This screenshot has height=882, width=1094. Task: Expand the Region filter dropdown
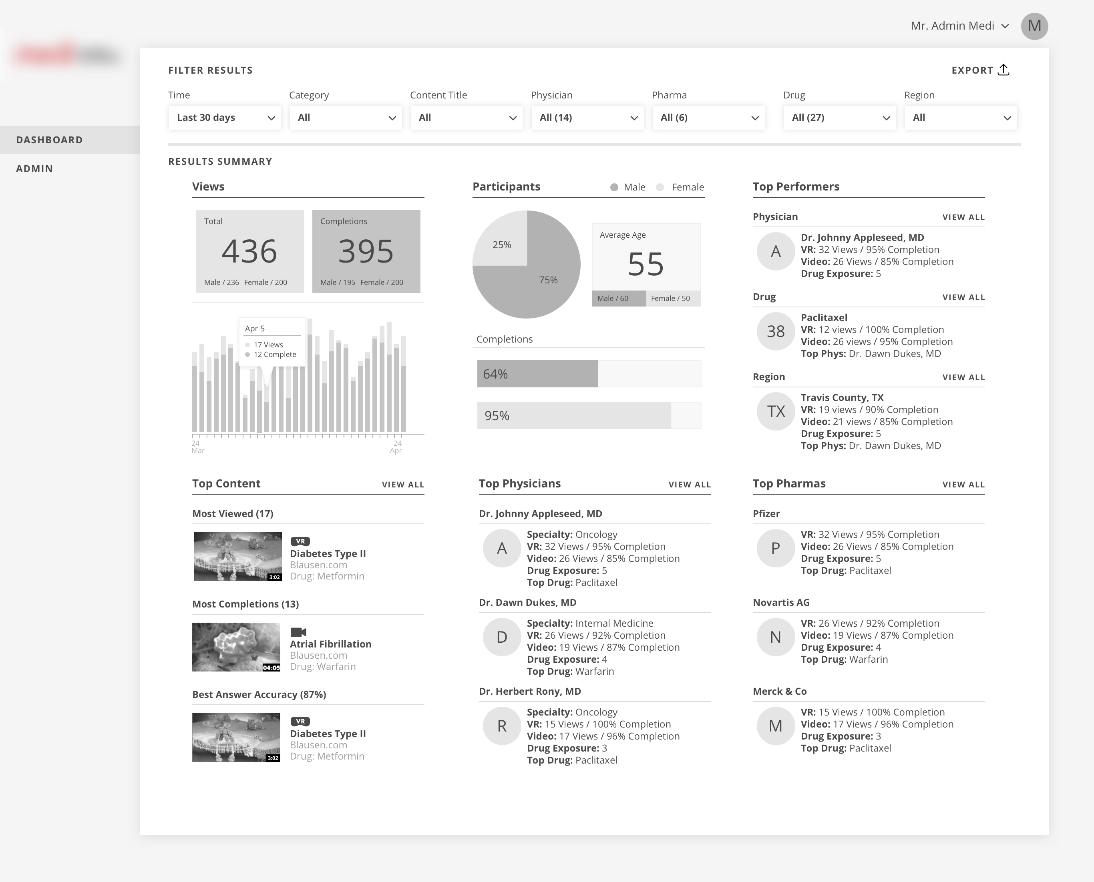(961, 117)
